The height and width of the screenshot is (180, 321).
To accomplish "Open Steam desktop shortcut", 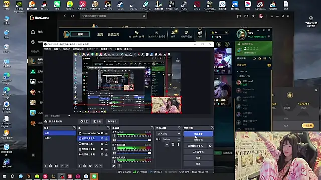I will pos(120,5).
